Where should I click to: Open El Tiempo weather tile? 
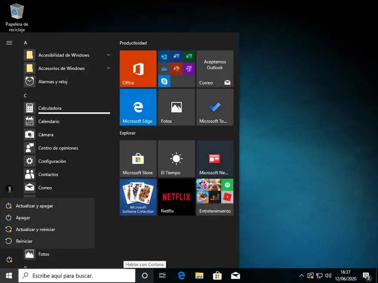tap(176, 159)
